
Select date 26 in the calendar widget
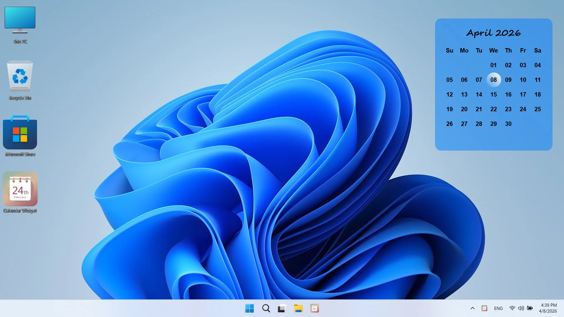coord(449,124)
